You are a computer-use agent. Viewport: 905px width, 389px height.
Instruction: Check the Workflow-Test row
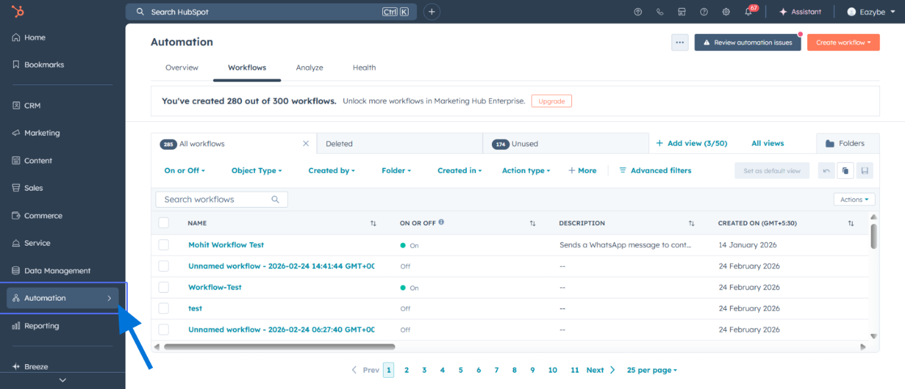pos(164,287)
